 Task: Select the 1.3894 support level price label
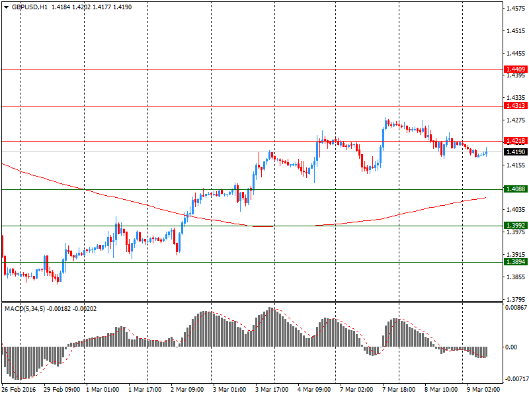[516, 261]
